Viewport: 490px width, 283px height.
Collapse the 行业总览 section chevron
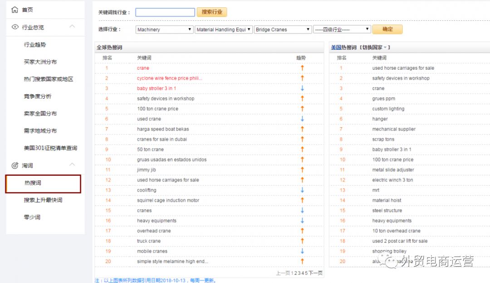(72, 27)
